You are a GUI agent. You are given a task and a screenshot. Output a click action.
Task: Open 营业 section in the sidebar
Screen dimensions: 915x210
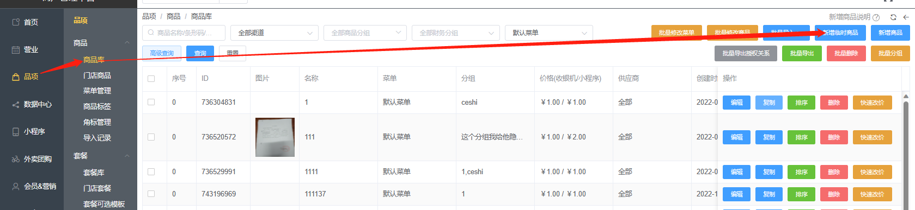(31, 49)
